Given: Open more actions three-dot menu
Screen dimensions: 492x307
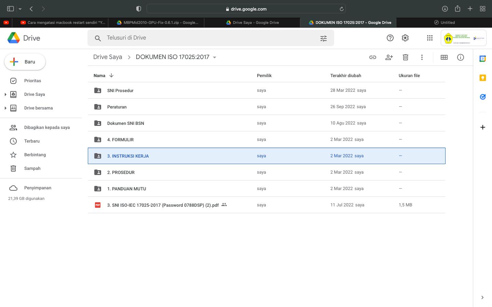Looking at the screenshot, I should (422, 57).
